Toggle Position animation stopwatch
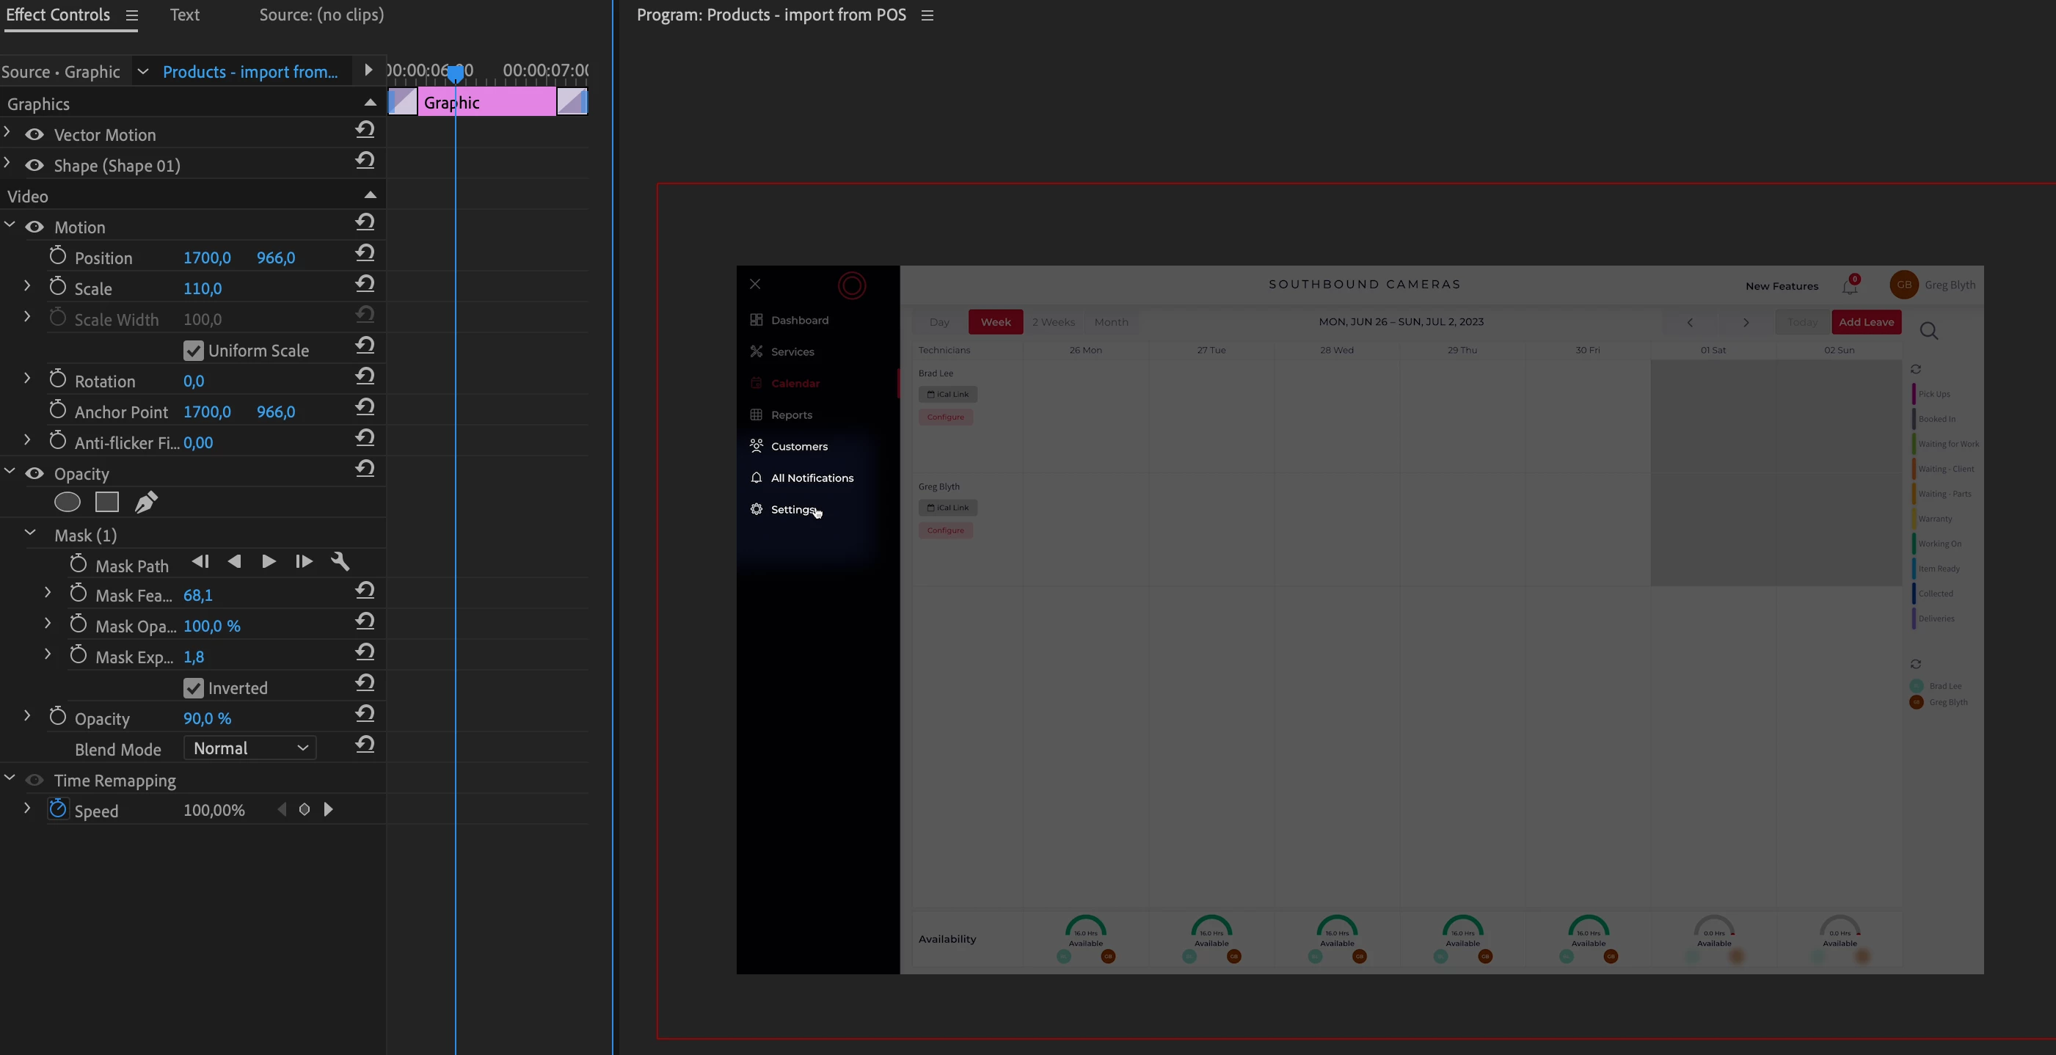This screenshot has width=2056, height=1055. pyautogui.click(x=57, y=256)
